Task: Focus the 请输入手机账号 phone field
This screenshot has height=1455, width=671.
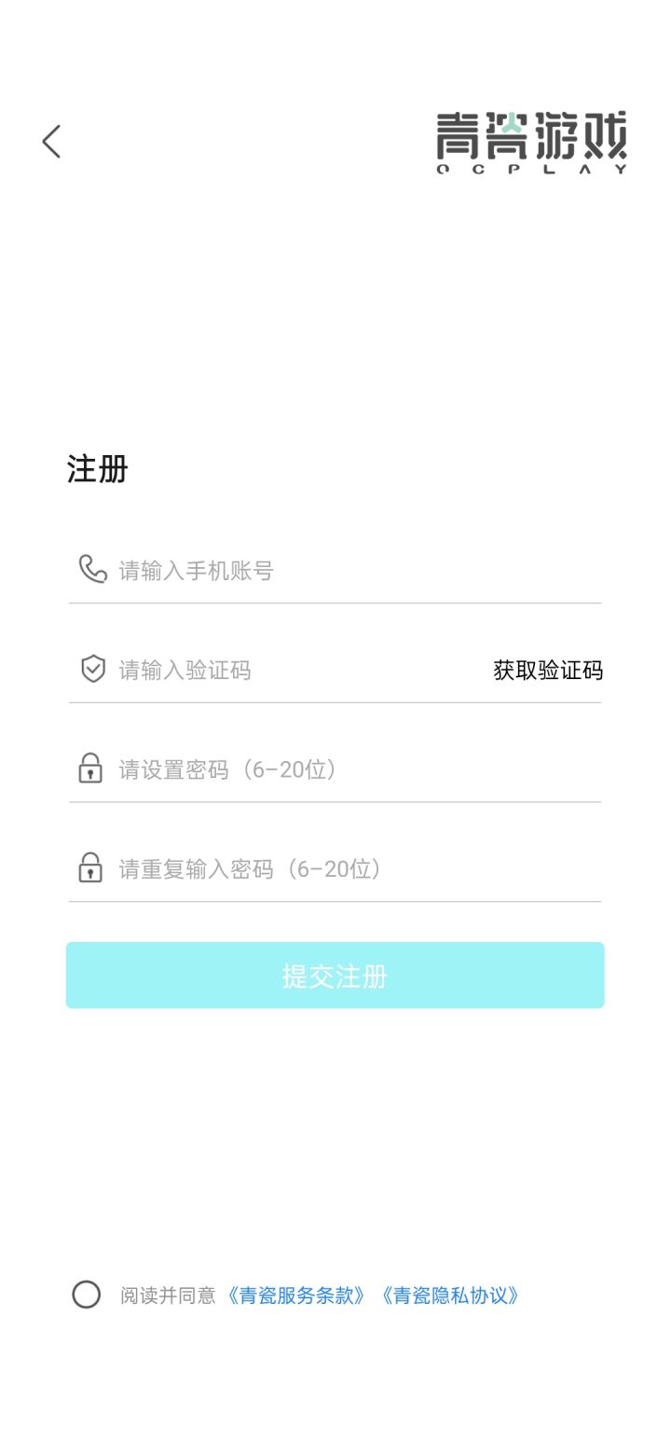Action: point(335,570)
